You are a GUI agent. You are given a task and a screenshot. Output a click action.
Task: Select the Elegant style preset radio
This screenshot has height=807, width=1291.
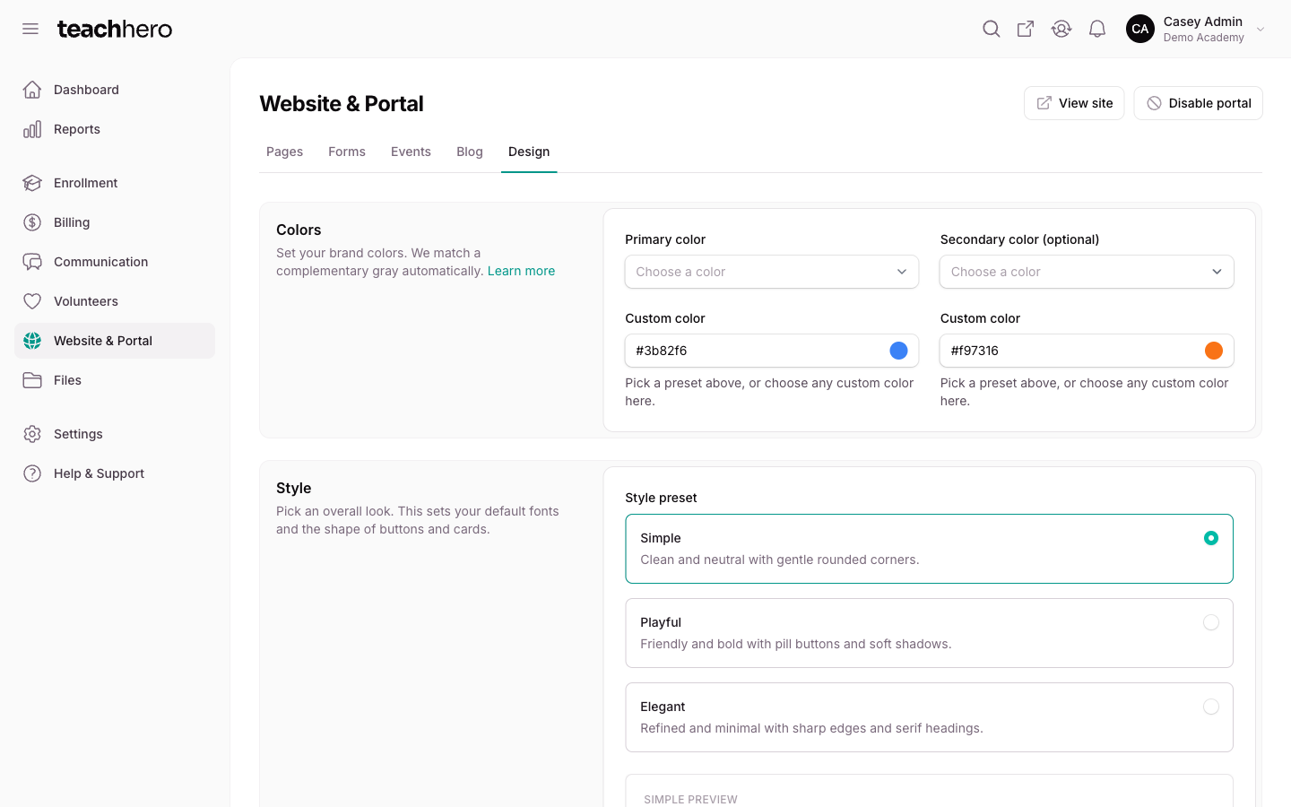[1211, 707]
